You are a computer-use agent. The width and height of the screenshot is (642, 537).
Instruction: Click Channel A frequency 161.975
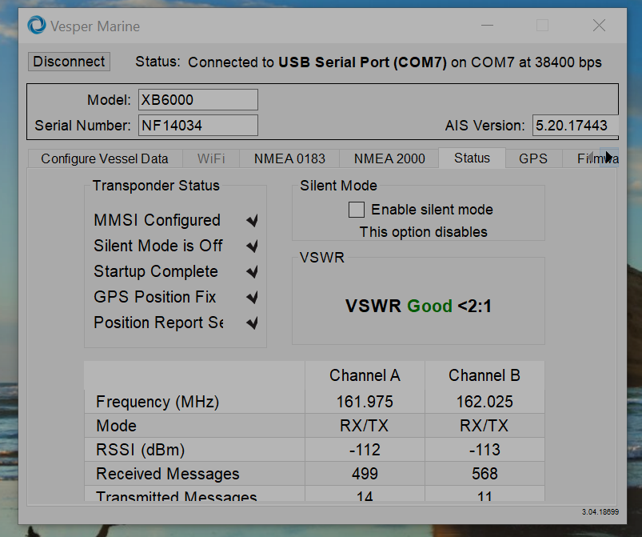(365, 401)
